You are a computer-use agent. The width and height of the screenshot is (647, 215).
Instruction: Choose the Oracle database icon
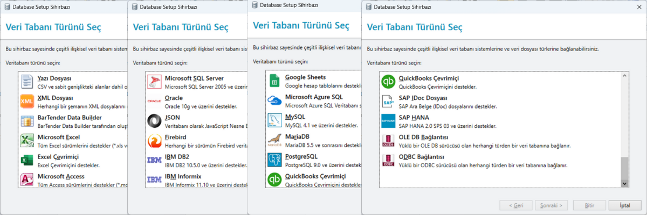(x=154, y=102)
